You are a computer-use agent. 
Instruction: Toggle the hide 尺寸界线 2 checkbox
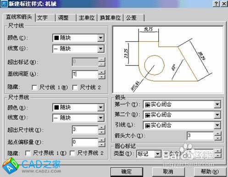(x=72, y=153)
